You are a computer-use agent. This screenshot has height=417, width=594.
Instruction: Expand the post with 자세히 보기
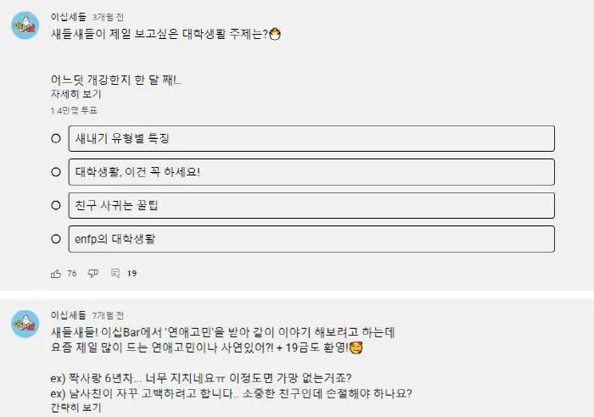pos(76,94)
